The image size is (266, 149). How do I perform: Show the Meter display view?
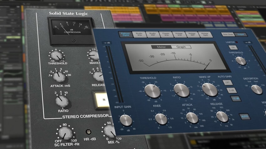161,47
